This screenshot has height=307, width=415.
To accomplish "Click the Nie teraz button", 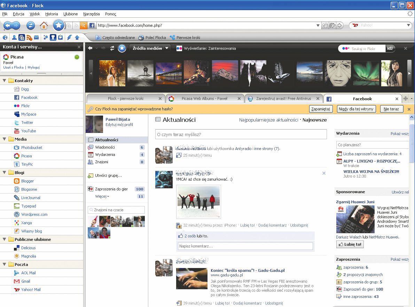I will point(391,109).
